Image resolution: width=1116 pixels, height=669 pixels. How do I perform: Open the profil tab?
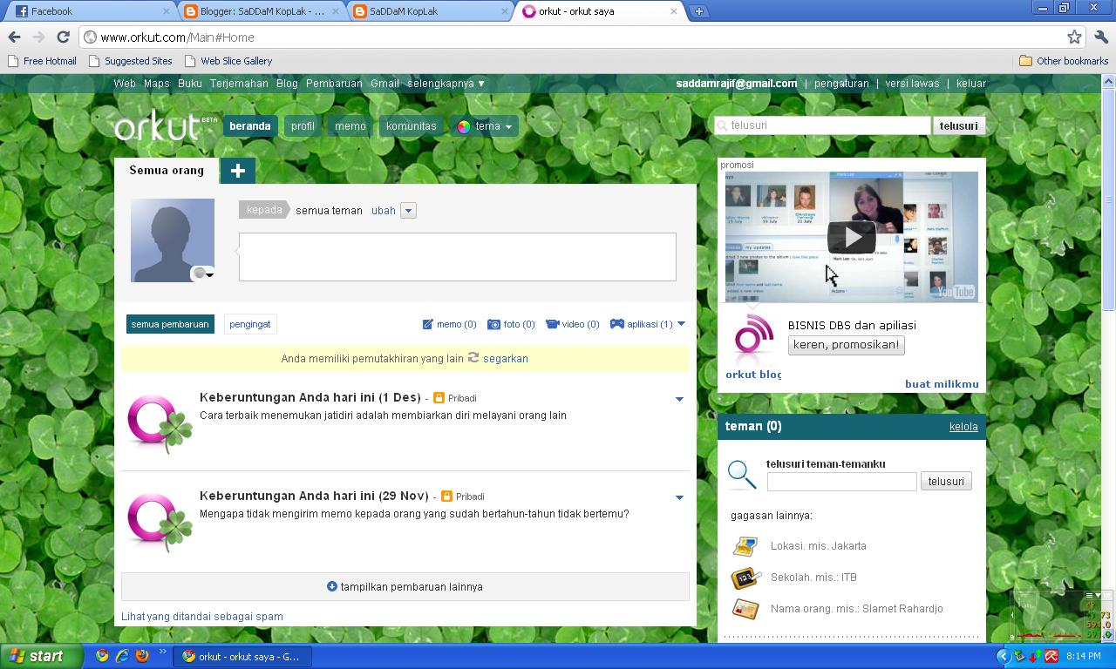point(303,126)
